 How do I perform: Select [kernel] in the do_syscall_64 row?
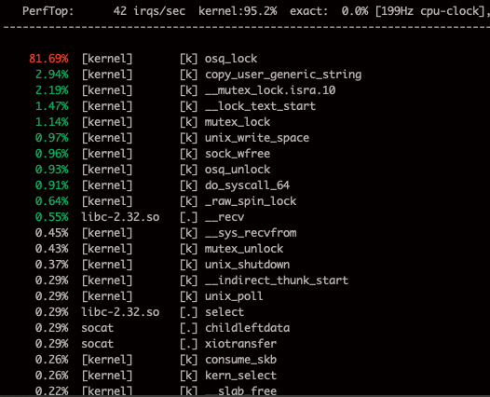(x=107, y=185)
